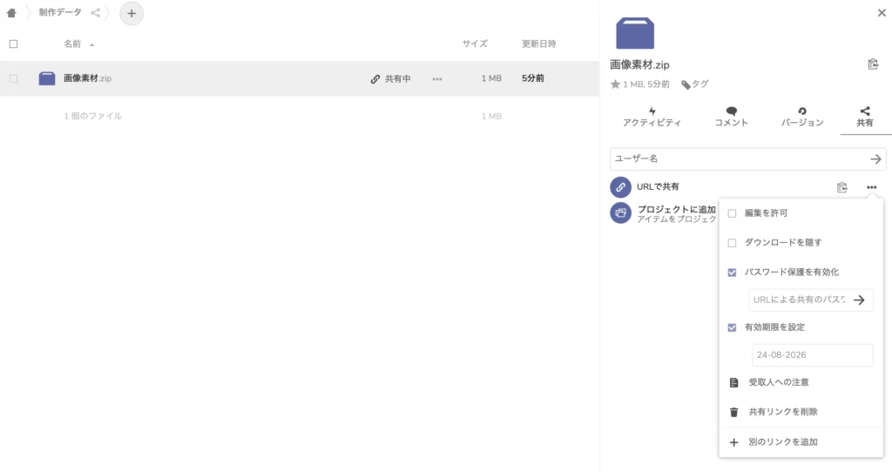
Task: Uncheck パスワード保護を有効化
Action: [x=732, y=273]
